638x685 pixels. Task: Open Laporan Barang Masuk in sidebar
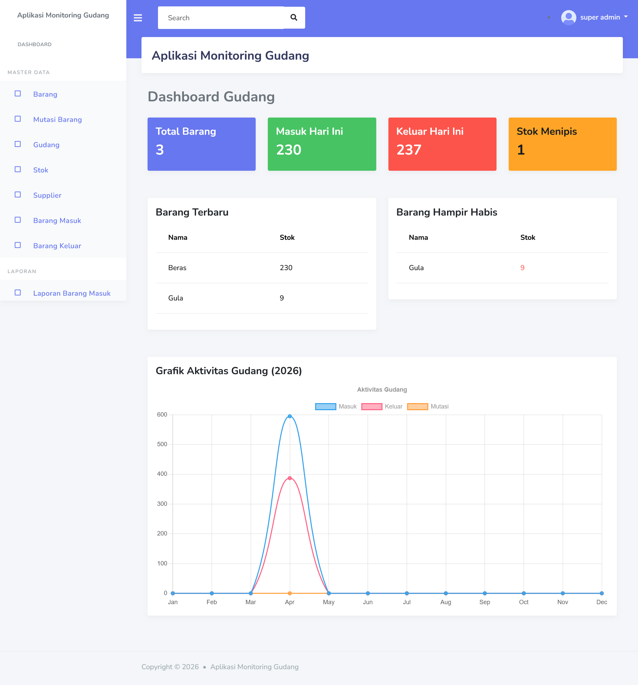coord(72,293)
